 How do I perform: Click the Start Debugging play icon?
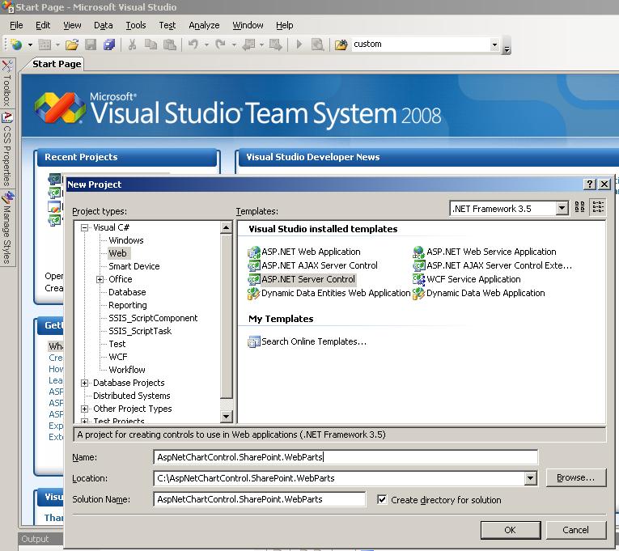click(299, 45)
